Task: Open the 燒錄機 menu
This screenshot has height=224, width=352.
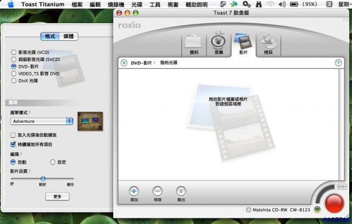Action: tap(116, 4)
